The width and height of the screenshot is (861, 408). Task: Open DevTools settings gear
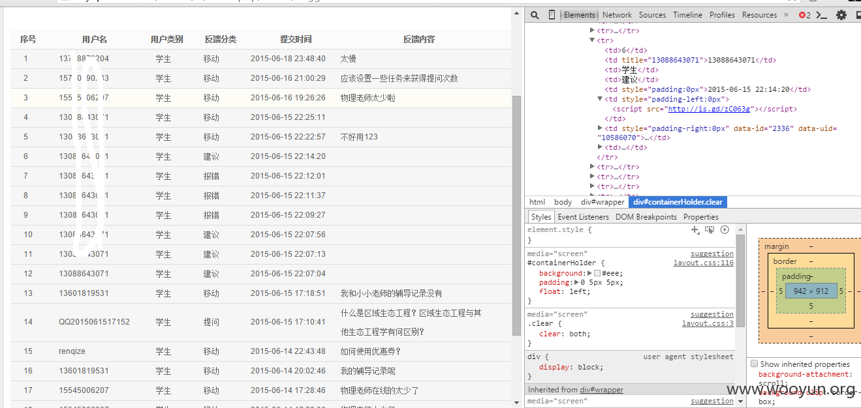(841, 15)
